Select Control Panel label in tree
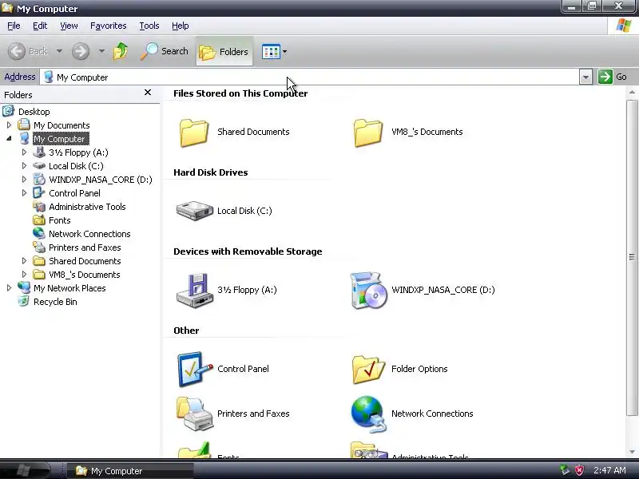The height and width of the screenshot is (479, 639). click(x=74, y=193)
